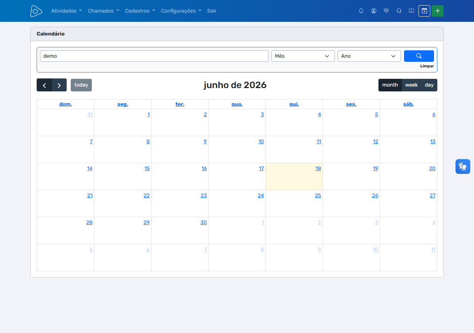
Task: Open day 19 in the calendar
Action: (x=375, y=169)
